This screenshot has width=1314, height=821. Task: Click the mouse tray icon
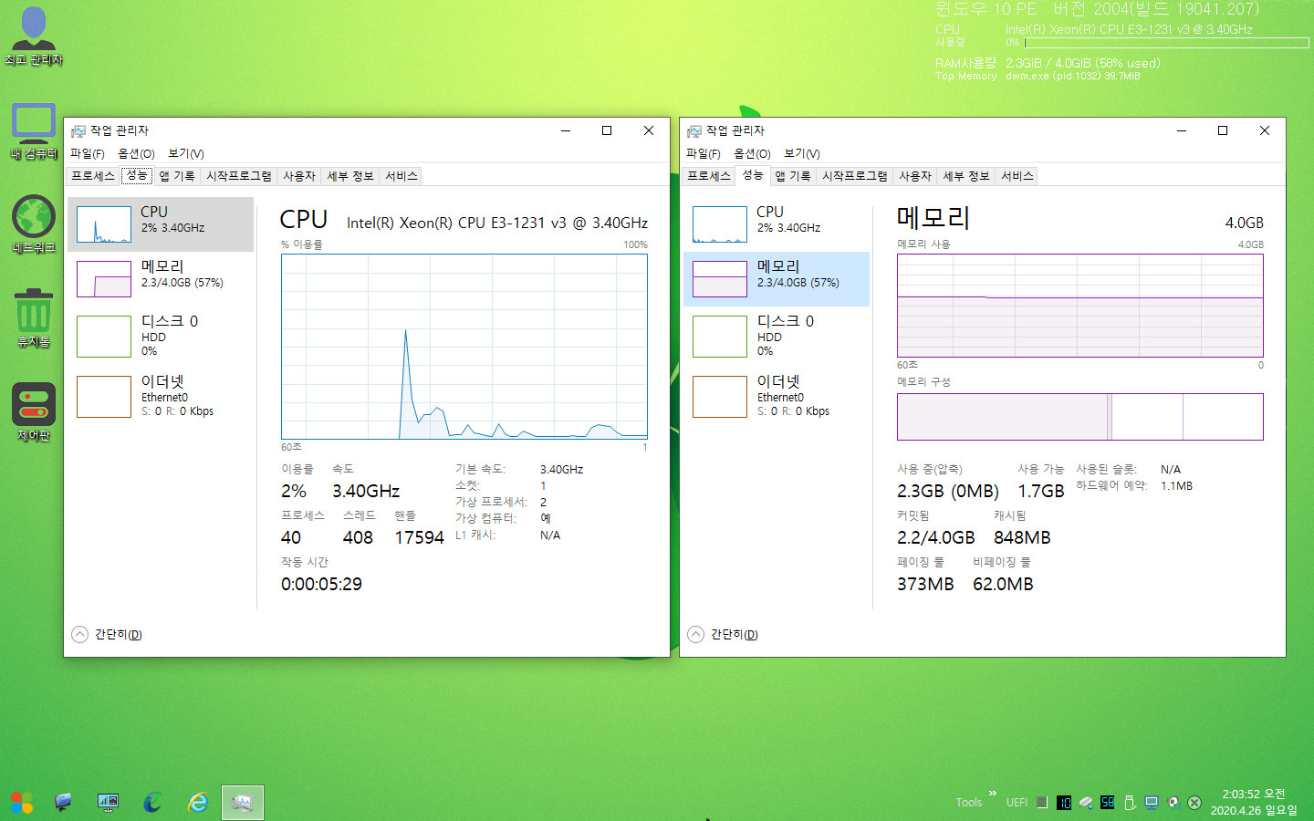(1086, 803)
